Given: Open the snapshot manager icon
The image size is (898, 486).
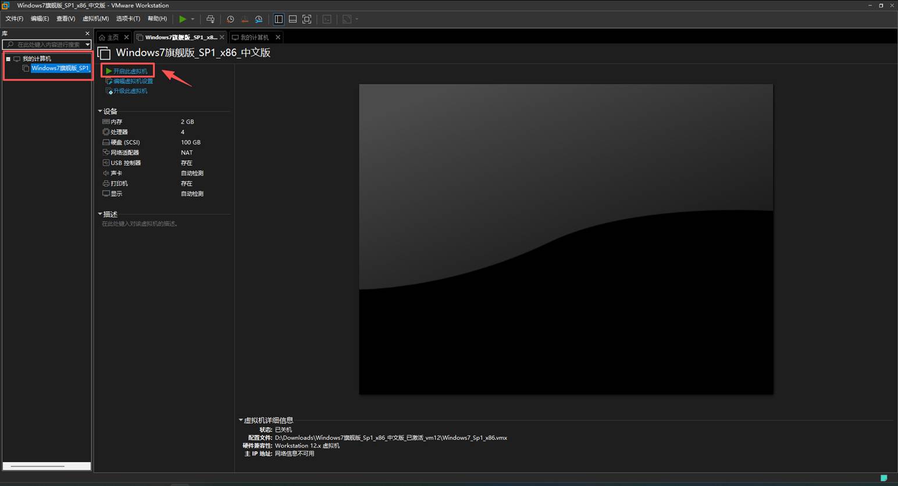Looking at the screenshot, I should pos(259,19).
